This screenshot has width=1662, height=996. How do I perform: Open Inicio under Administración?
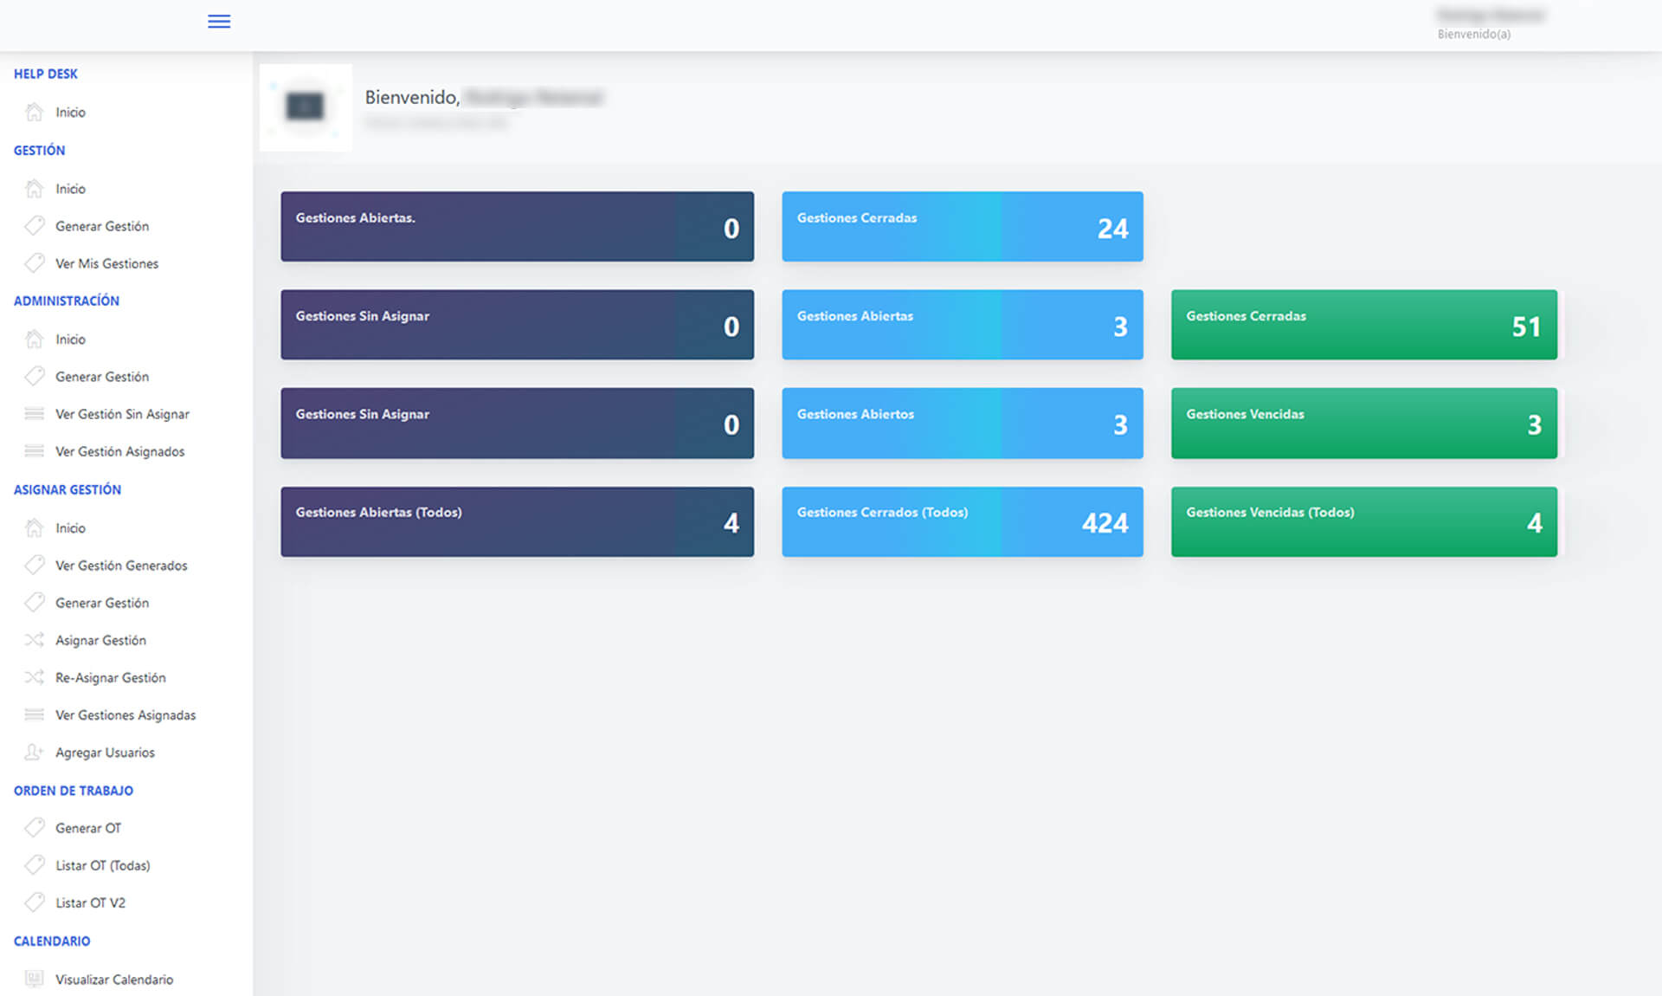70,339
